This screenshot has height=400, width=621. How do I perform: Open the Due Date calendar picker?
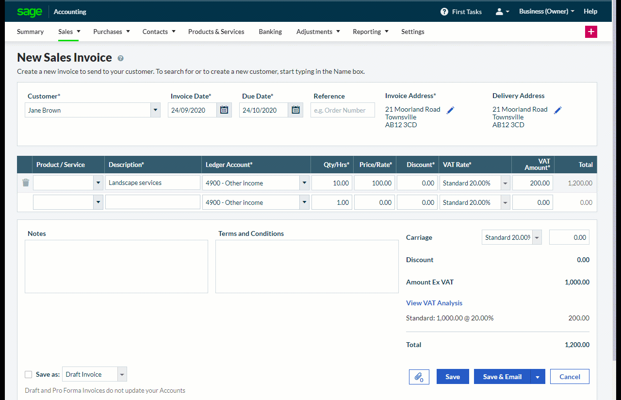pos(295,110)
